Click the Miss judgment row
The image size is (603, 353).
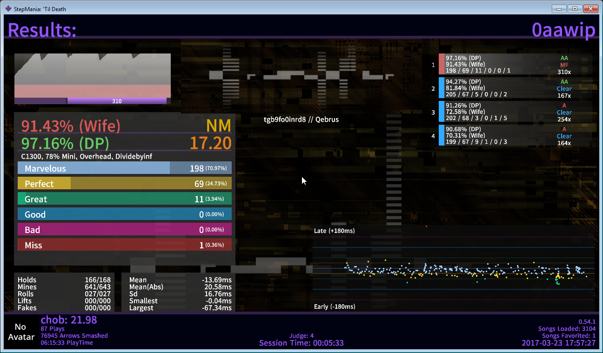[124, 245]
